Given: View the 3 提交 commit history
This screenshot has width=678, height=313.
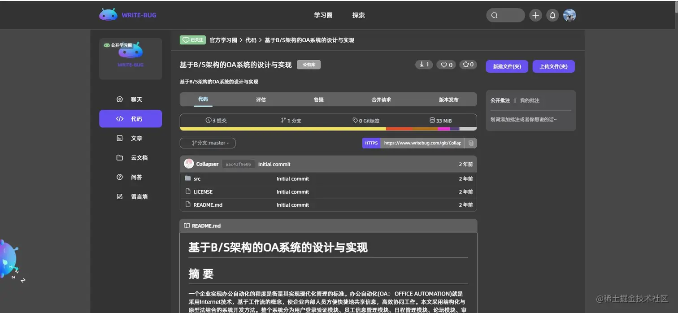Looking at the screenshot, I should [x=216, y=121].
